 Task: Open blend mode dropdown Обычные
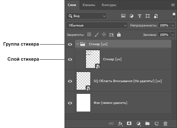[x=97, y=25]
